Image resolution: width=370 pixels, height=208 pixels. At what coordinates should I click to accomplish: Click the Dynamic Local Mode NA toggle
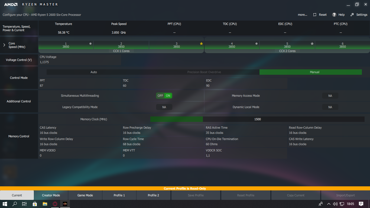[330, 107]
